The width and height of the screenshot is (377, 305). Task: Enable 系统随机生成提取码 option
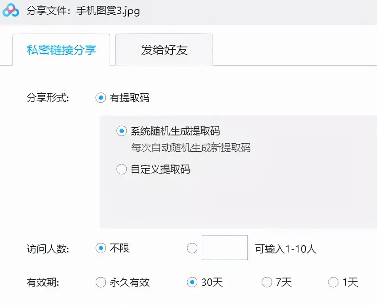121,131
